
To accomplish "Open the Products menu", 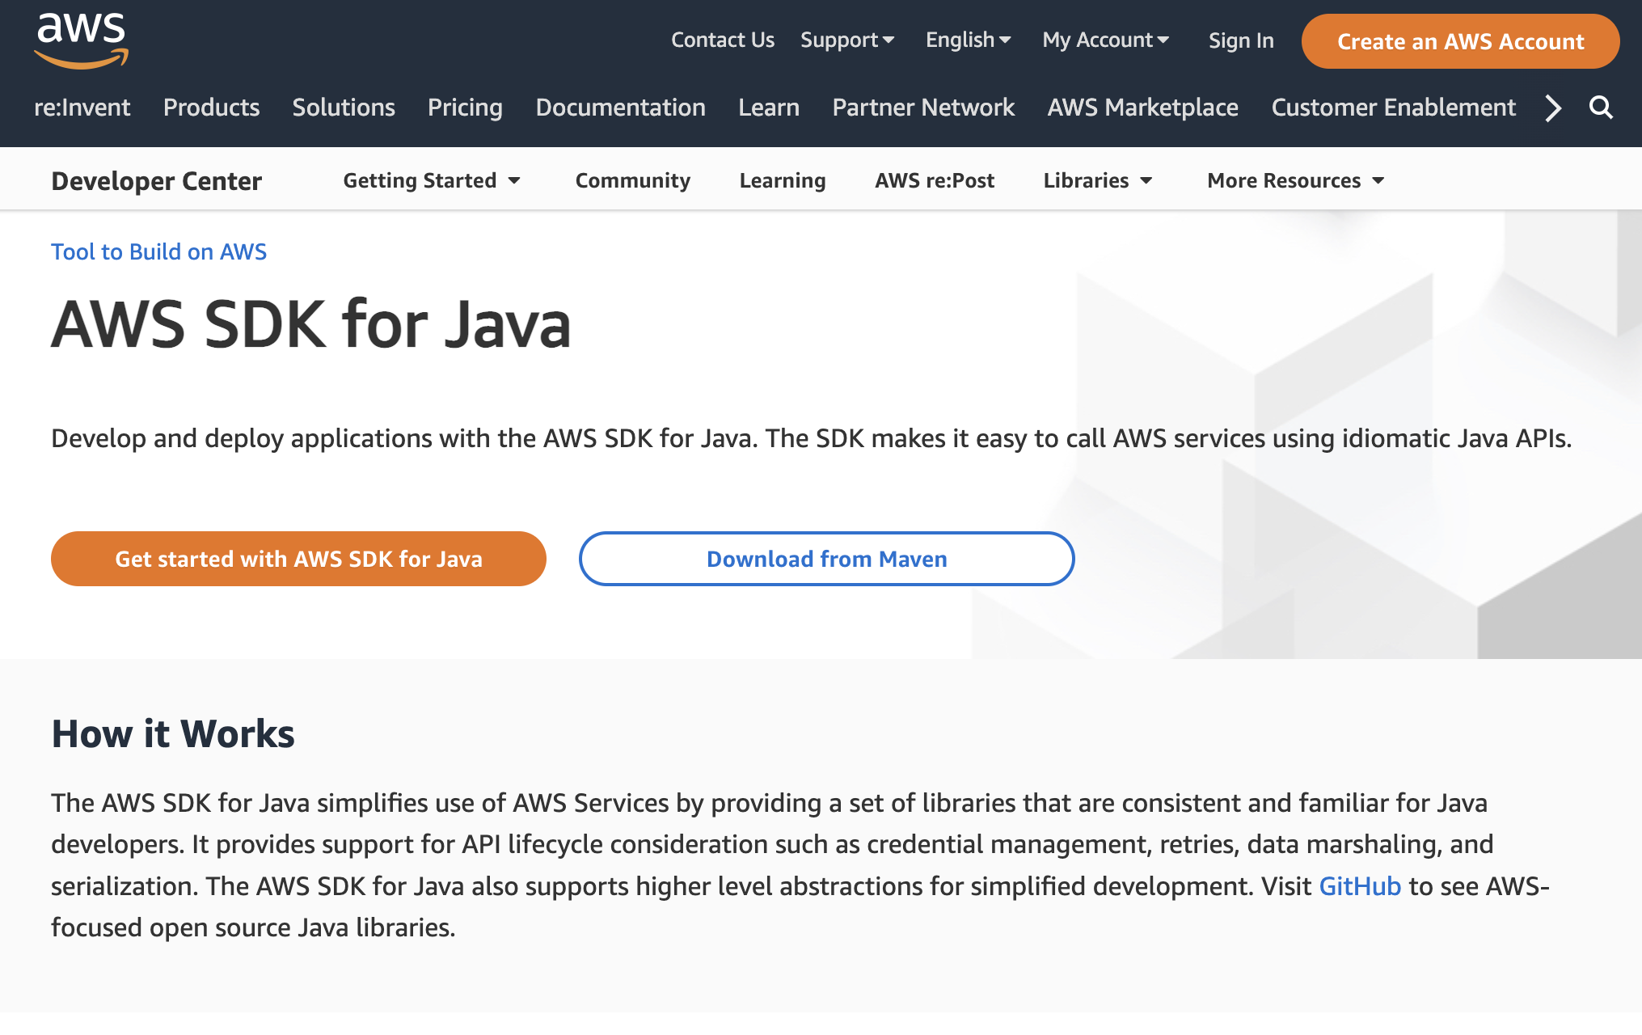I will click(211, 108).
